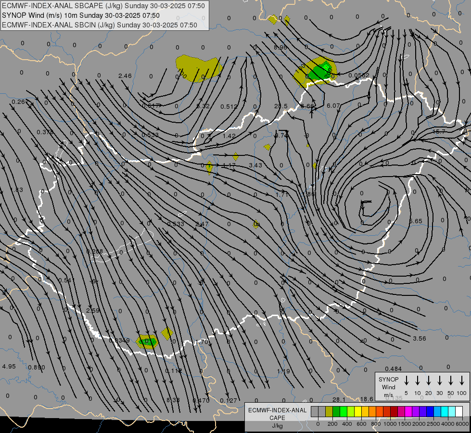Screen dimensions: 471x433
Task: Click the wind legend arrow above 30
Action: coord(439,381)
